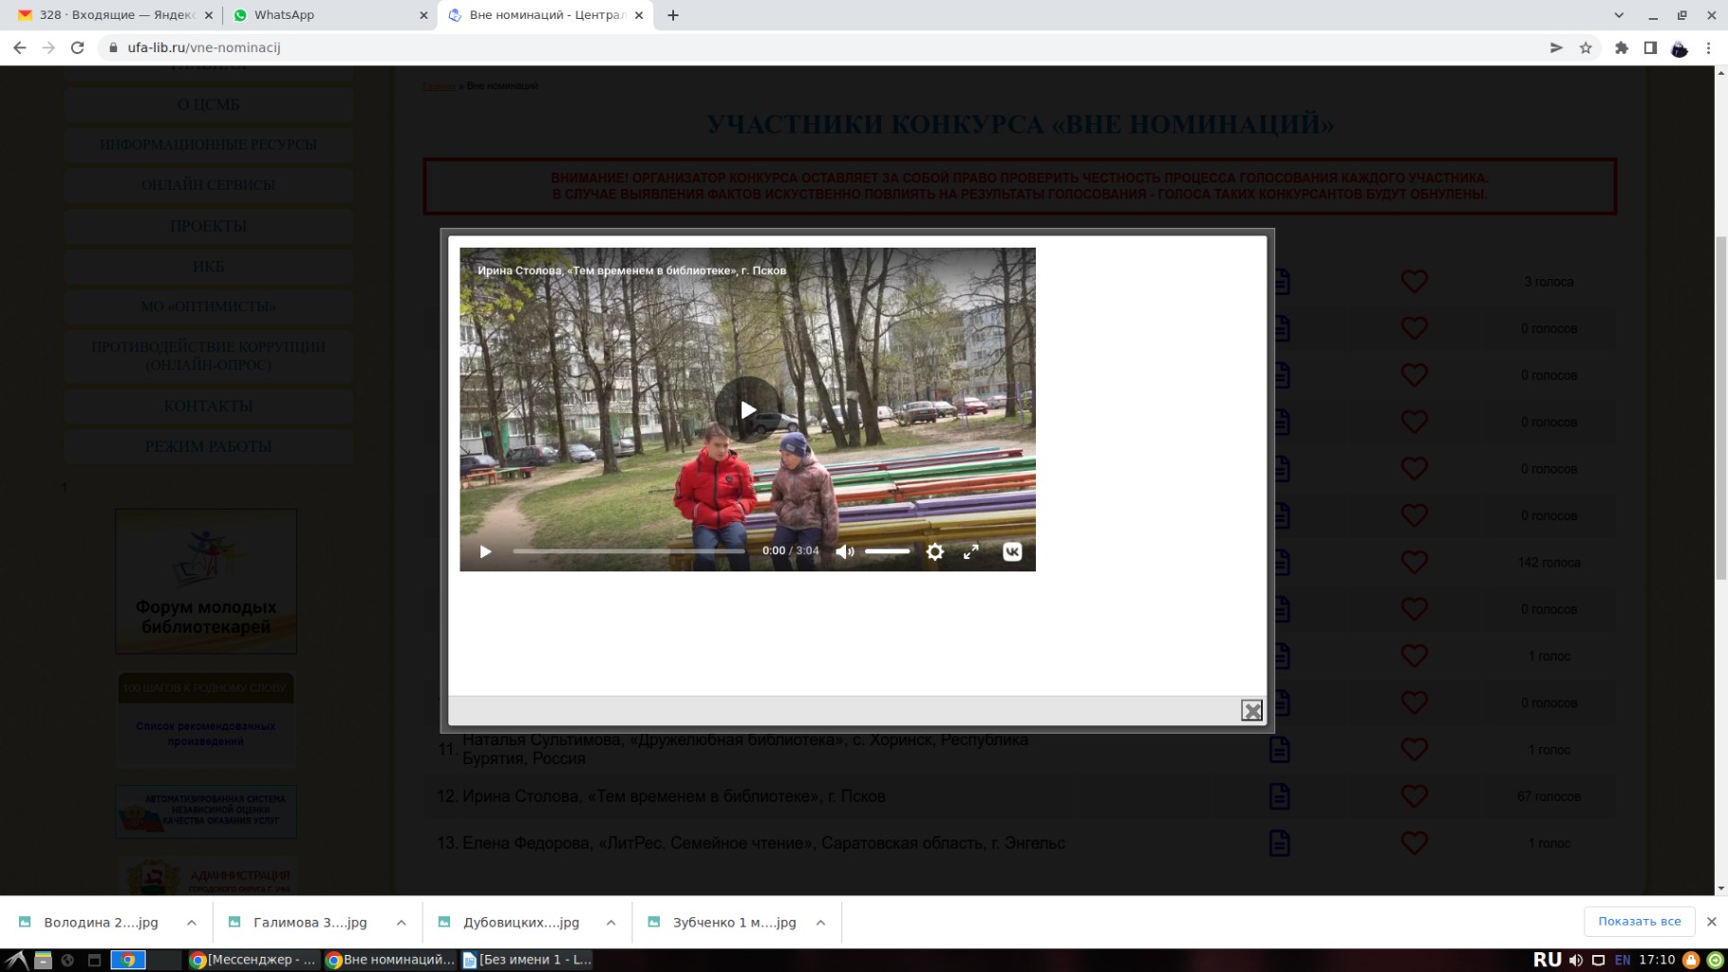Adjust the video volume slider
The image size is (1728, 972).
(887, 551)
